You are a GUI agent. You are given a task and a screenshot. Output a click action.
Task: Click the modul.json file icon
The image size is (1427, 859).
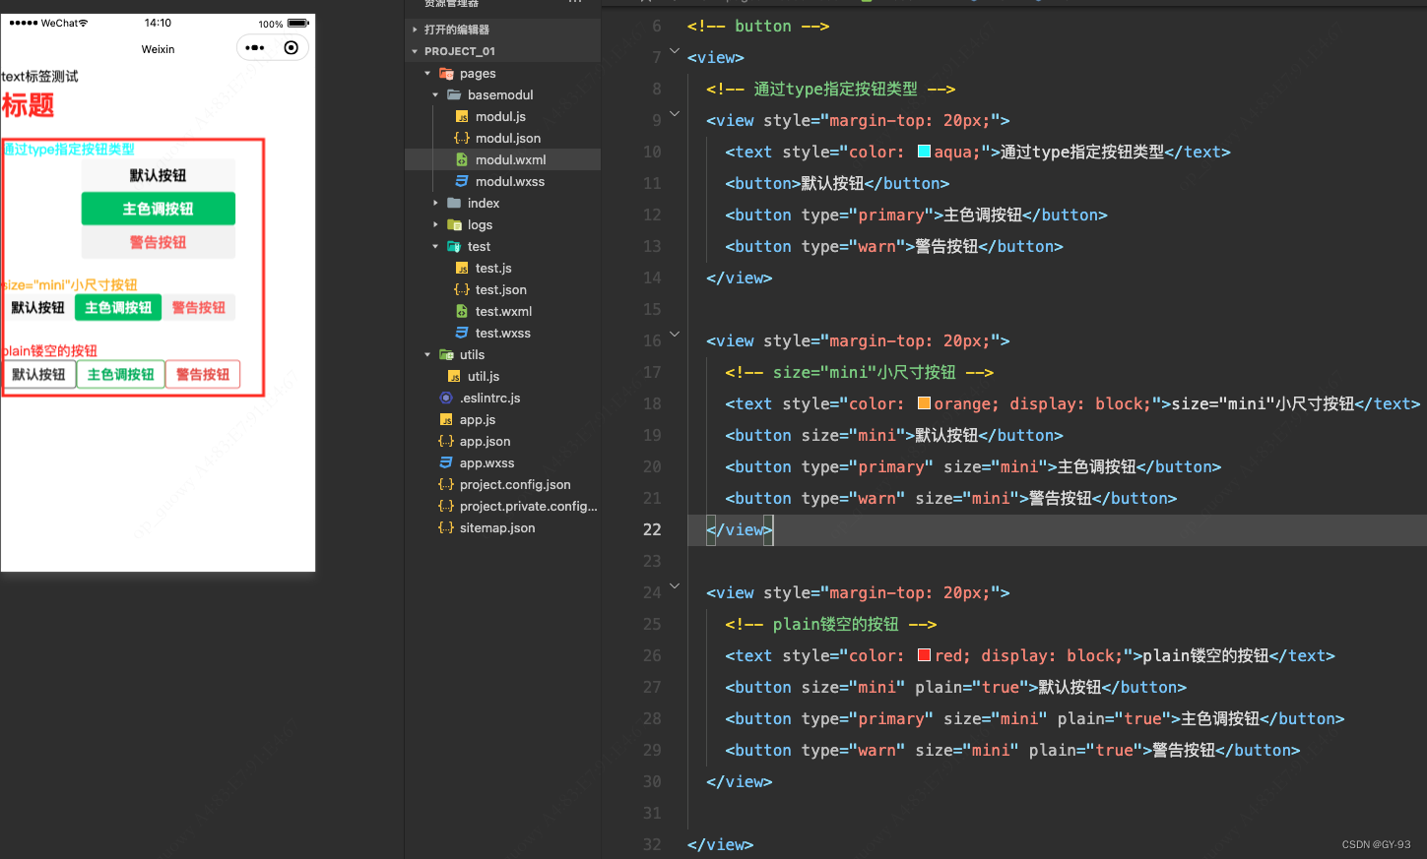click(462, 138)
